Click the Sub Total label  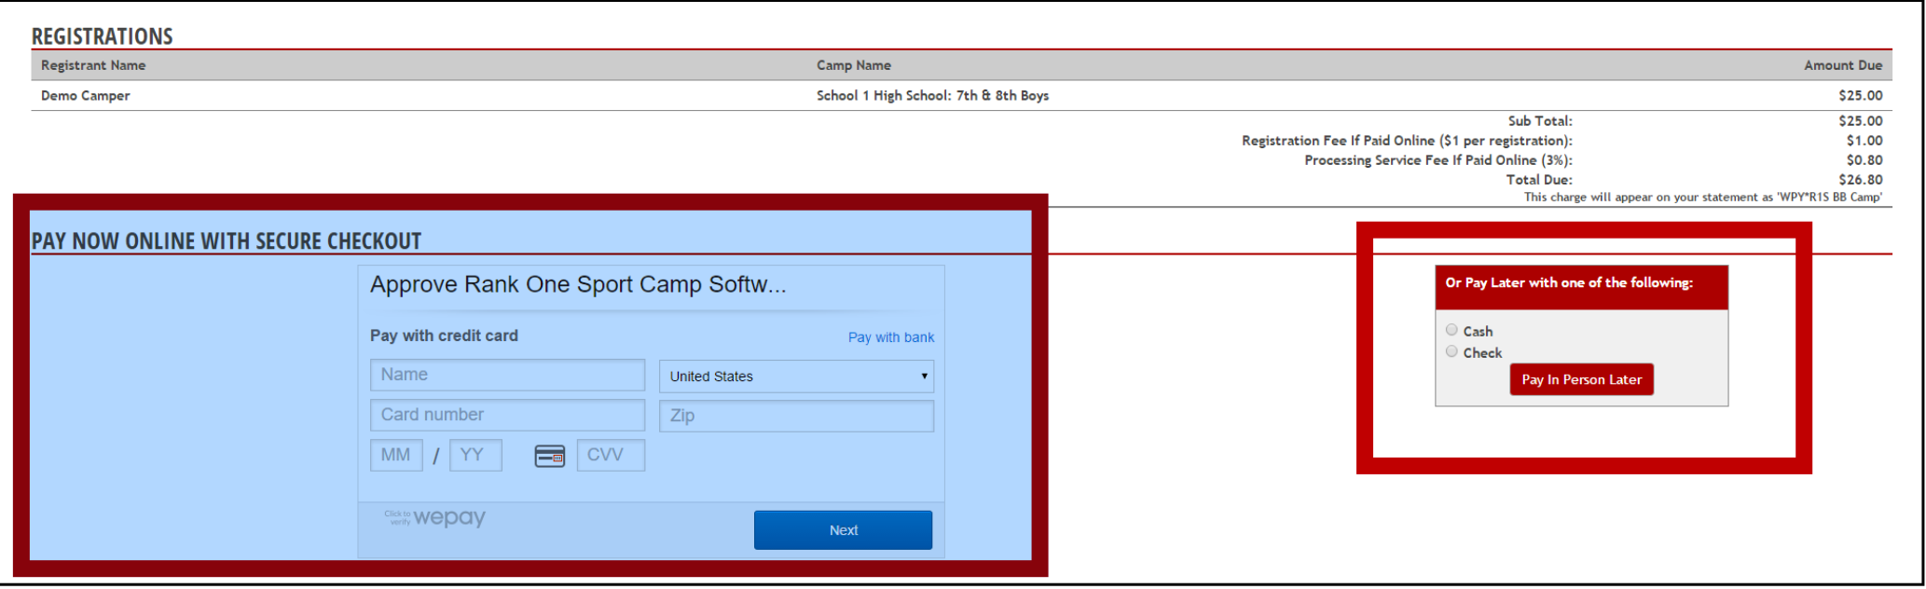tap(1540, 121)
